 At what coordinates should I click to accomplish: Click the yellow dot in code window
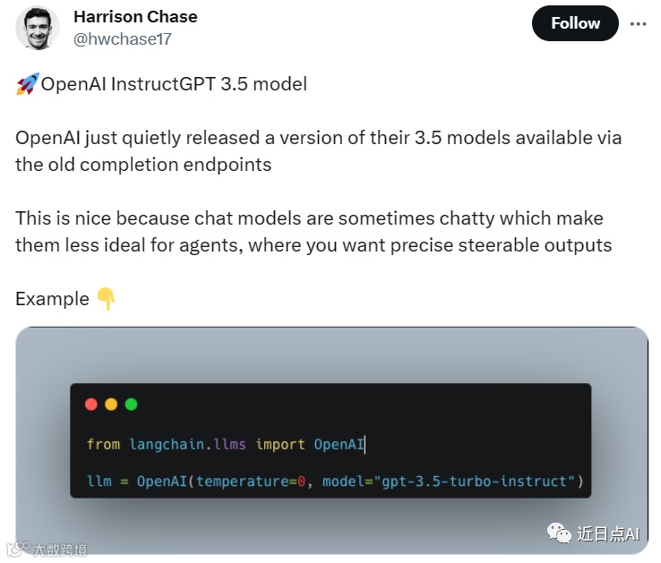pyautogui.click(x=111, y=405)
